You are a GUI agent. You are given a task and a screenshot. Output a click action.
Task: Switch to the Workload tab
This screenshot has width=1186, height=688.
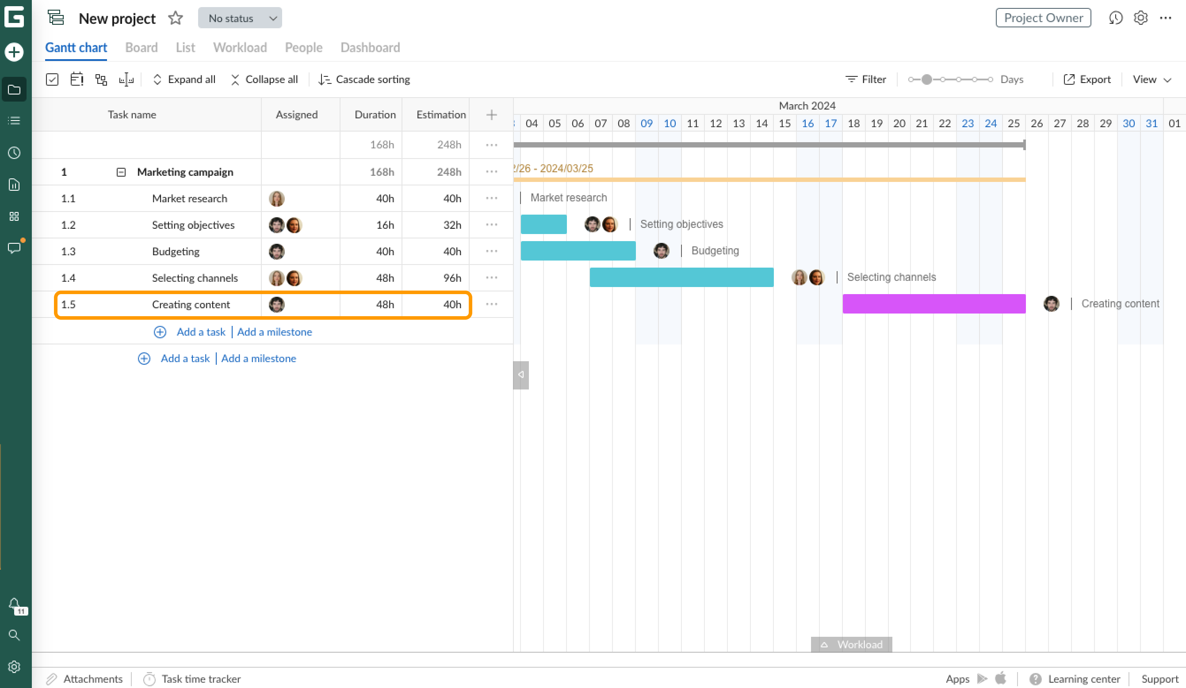[240, 47]
